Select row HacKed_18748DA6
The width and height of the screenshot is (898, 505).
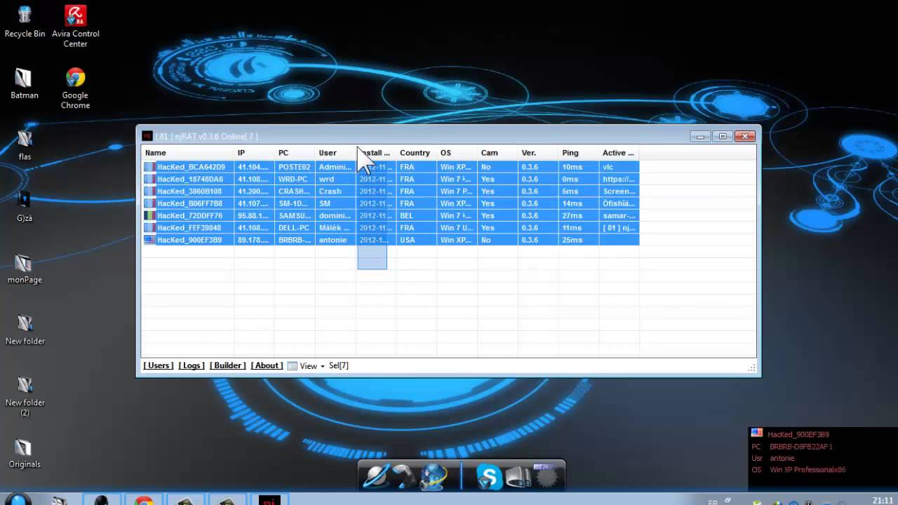[x=391, y=179]
